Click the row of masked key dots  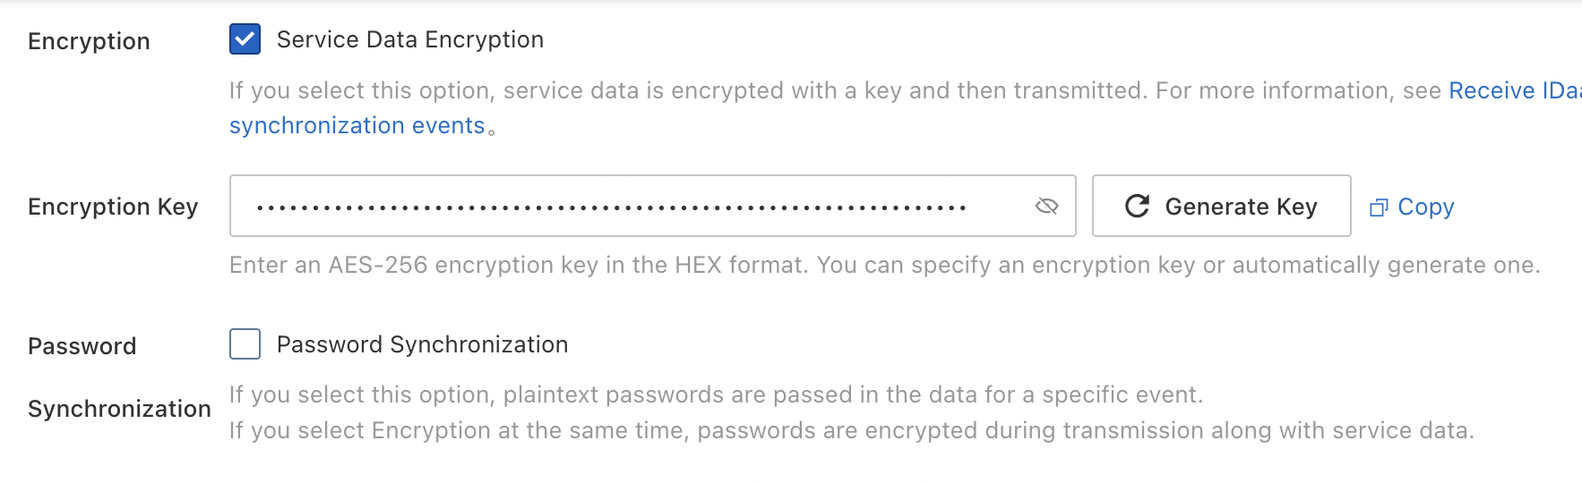pyautogui.click(x=611, y=208)
